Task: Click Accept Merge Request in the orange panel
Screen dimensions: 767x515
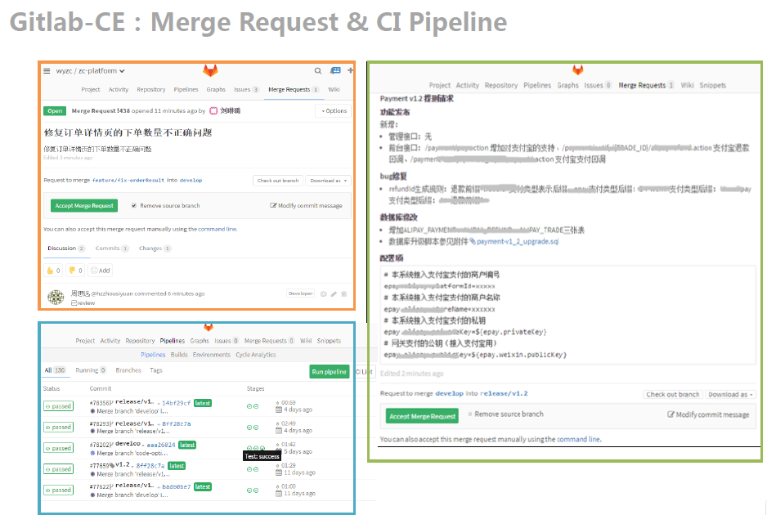Action: (x=84, y=205)
